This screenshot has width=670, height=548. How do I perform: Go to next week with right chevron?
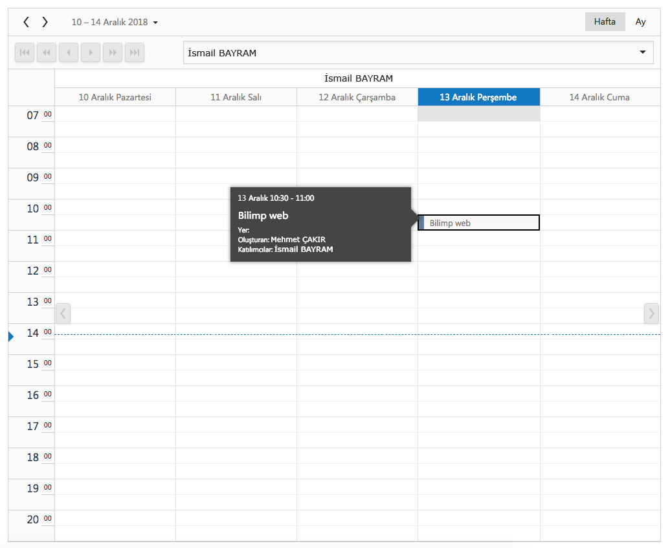(45, 22)
